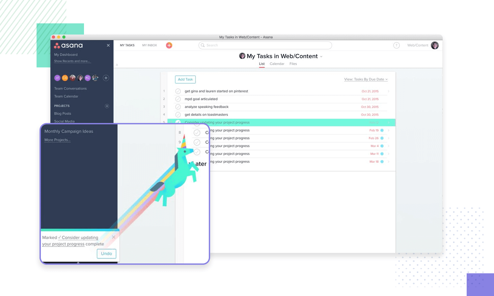Click the avatar beside My Tasks in Web/Content title
The width and height of the screenshot is (494, 296).
(242, 56)
